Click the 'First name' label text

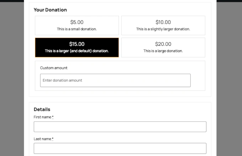[x=42, y=117]
